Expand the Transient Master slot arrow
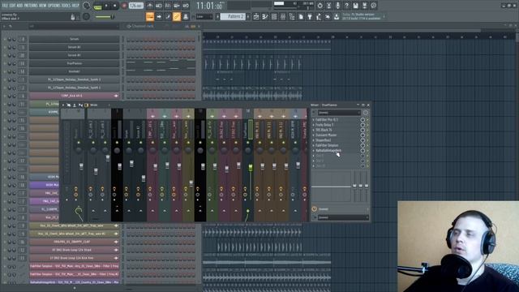 (314, 135)
